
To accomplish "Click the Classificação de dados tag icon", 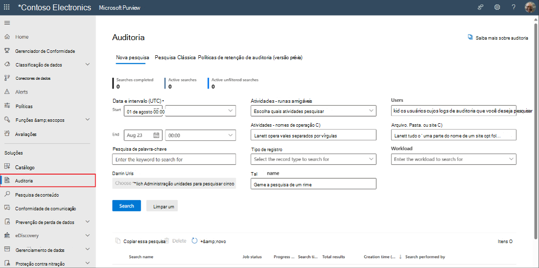I will 7,65.
